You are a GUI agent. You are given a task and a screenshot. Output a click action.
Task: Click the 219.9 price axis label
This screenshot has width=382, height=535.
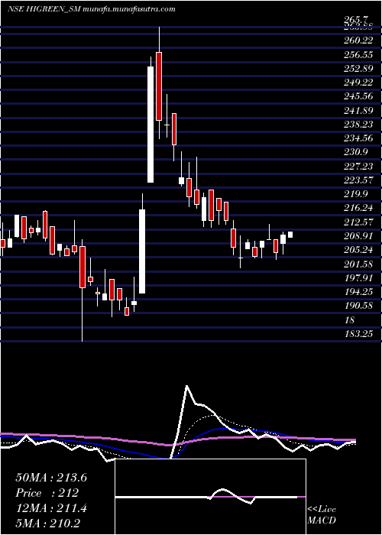tap(357, 194)
